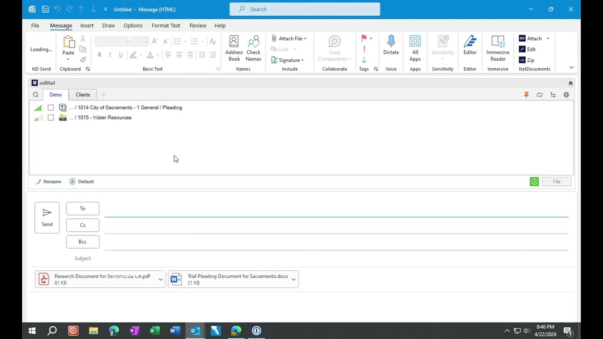603x339 pixels.
Task: Click the orange pin icon in ndMail
Action: pos(526,95)
